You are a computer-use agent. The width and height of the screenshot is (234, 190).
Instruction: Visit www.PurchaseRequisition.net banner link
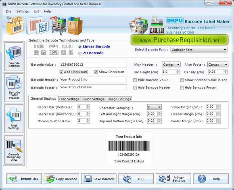(180, 40)
